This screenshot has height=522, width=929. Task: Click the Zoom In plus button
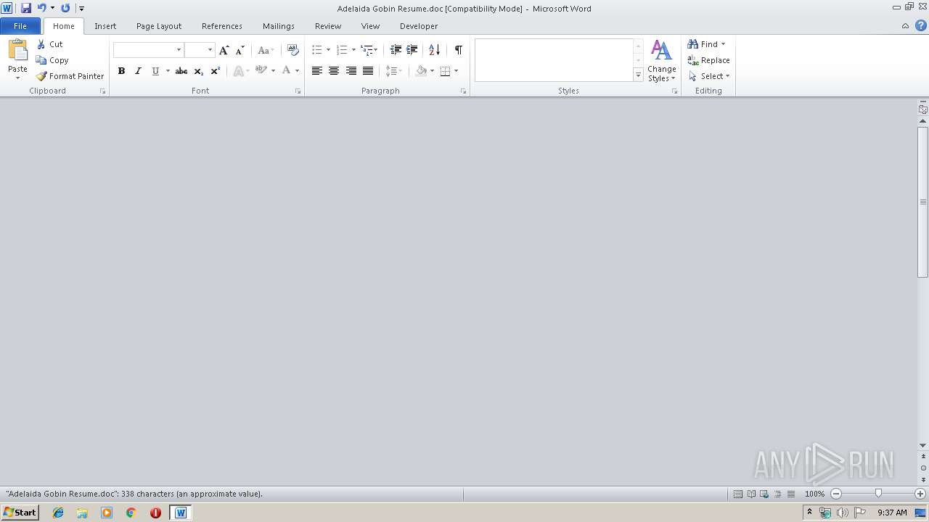(x=920, y=494)
